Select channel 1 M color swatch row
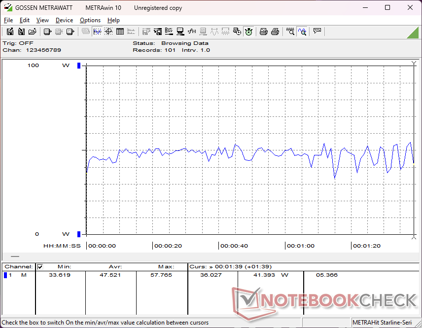Viewport: 422px width, 328px height. pyautogui.click(x=5, y=275)
